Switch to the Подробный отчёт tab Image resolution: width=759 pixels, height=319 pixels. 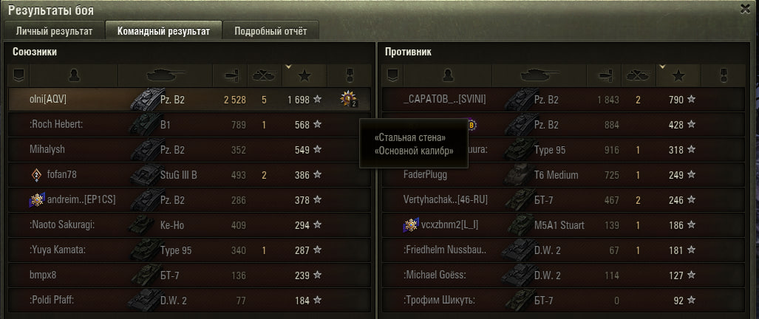coord(270,32)
